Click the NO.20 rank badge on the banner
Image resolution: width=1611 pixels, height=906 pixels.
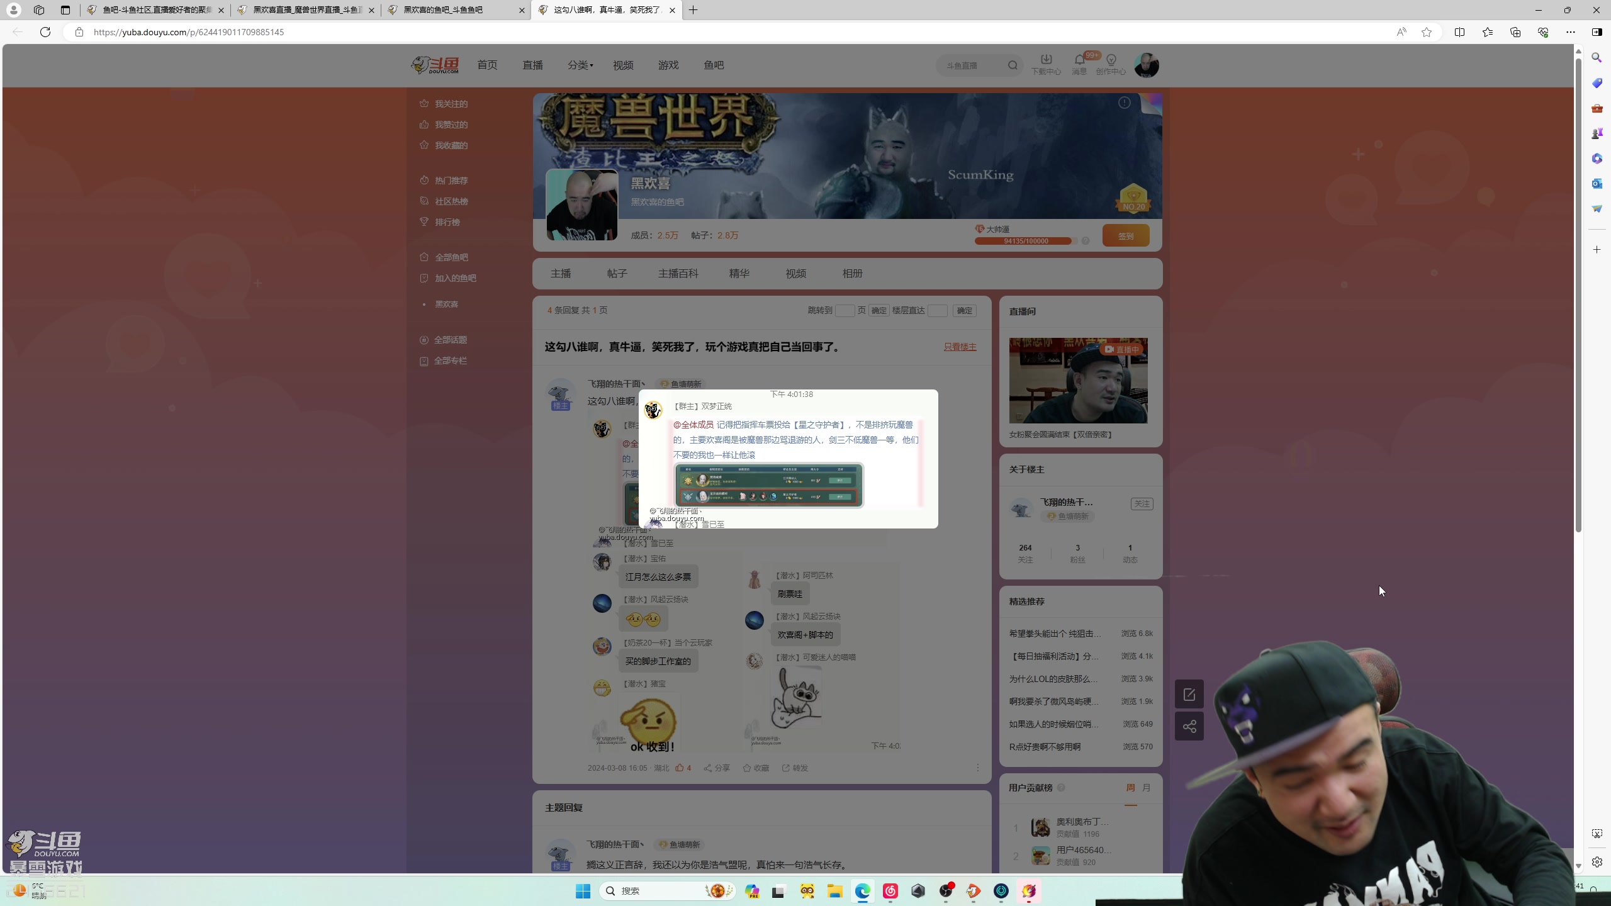[x=1133, y=198]
